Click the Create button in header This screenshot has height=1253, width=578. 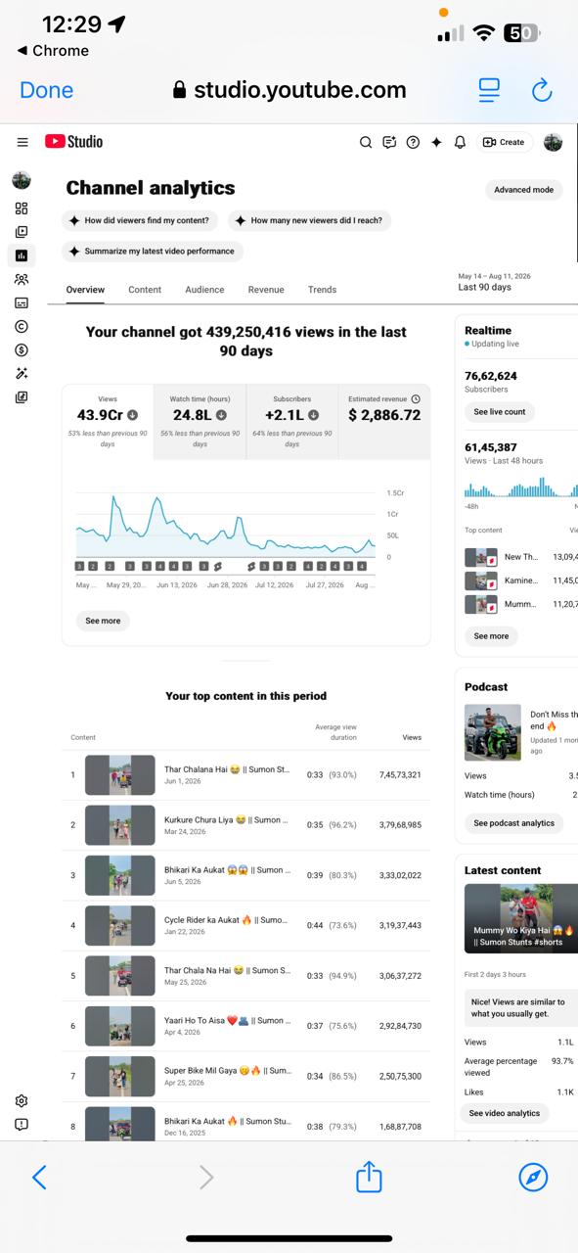point(505,142)
